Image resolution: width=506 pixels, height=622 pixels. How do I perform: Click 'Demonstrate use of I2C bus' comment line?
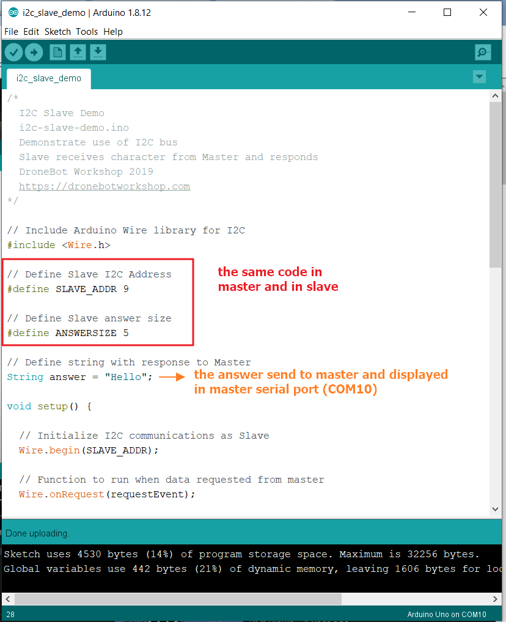(x=98, y=142)
